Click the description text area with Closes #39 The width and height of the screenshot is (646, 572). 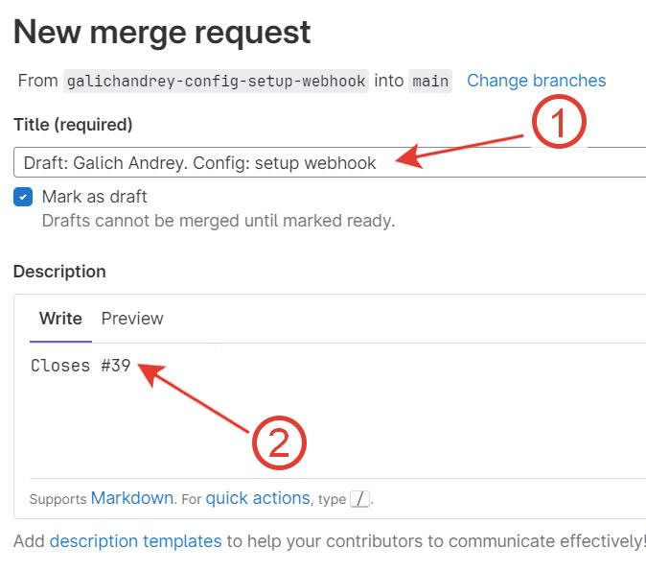(x=337, y=411)
